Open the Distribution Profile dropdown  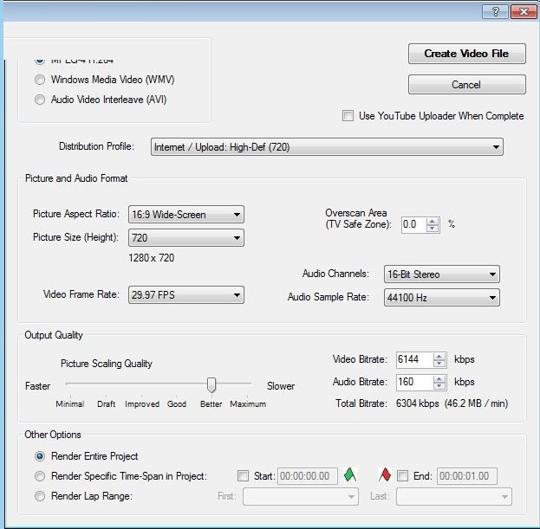point(327,147)
